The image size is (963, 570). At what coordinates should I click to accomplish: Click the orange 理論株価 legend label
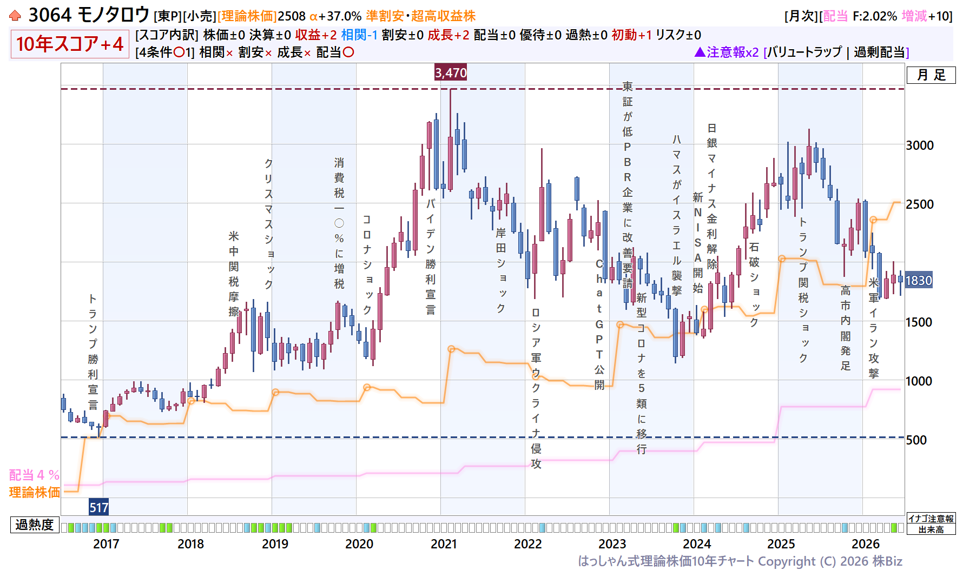35,492
